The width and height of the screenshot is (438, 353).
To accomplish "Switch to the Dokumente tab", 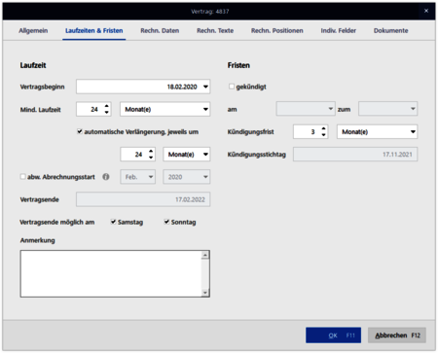I will pos(391,31).
